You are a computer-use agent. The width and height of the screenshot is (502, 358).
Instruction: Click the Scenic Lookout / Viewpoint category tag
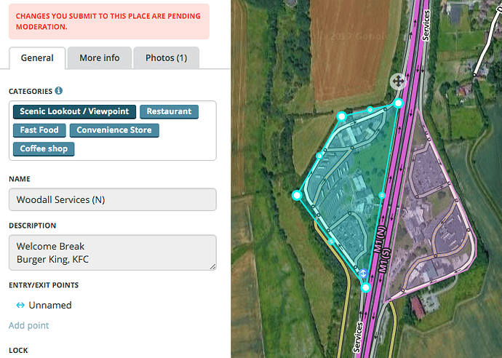click(74, 111)
